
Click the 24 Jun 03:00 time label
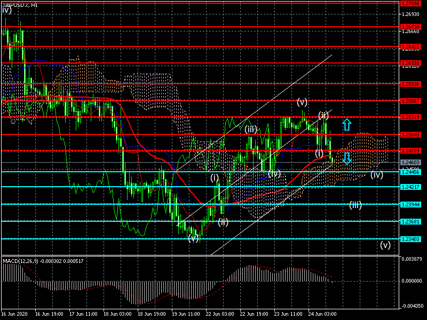coord(322,314)
